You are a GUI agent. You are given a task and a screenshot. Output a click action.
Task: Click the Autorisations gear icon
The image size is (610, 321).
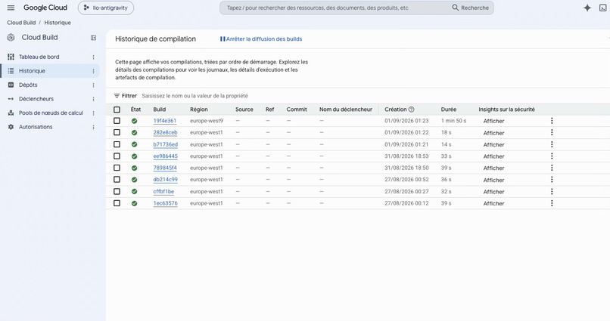(x=11, y=127)
